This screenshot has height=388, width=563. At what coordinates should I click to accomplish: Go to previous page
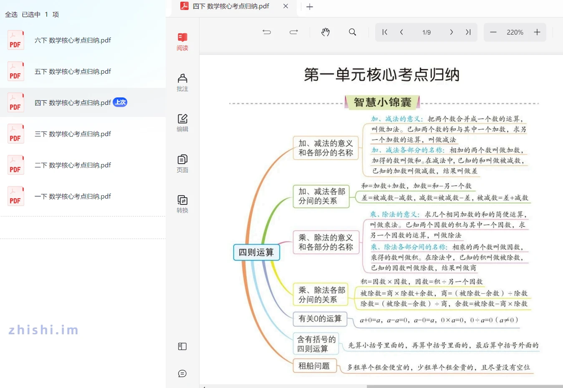point(401,32)
